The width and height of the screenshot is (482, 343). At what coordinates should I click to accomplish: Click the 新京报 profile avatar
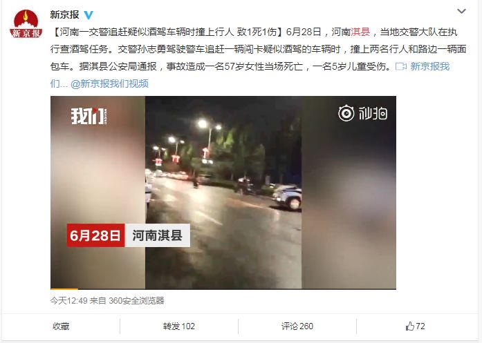[26, 24]
